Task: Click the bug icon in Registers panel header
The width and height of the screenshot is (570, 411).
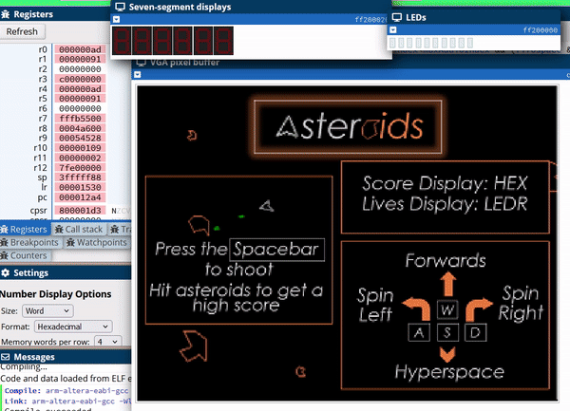Action: (5, 14)
